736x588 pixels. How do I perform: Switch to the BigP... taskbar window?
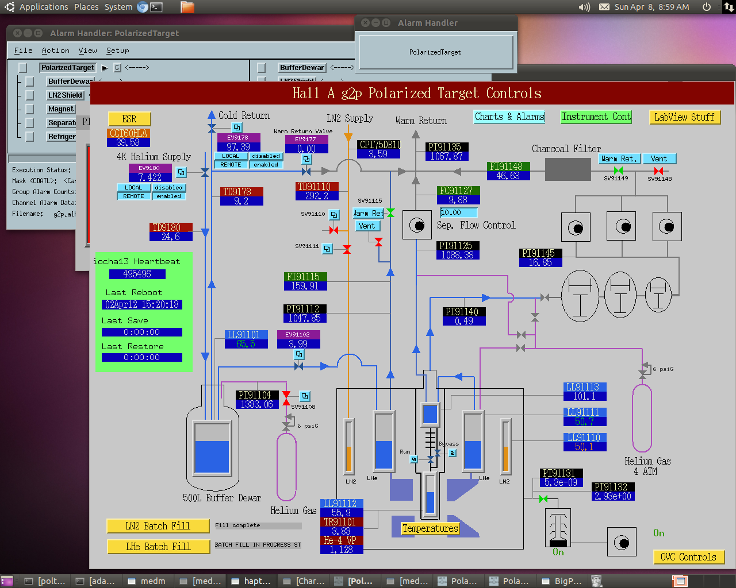coord(561,581)
